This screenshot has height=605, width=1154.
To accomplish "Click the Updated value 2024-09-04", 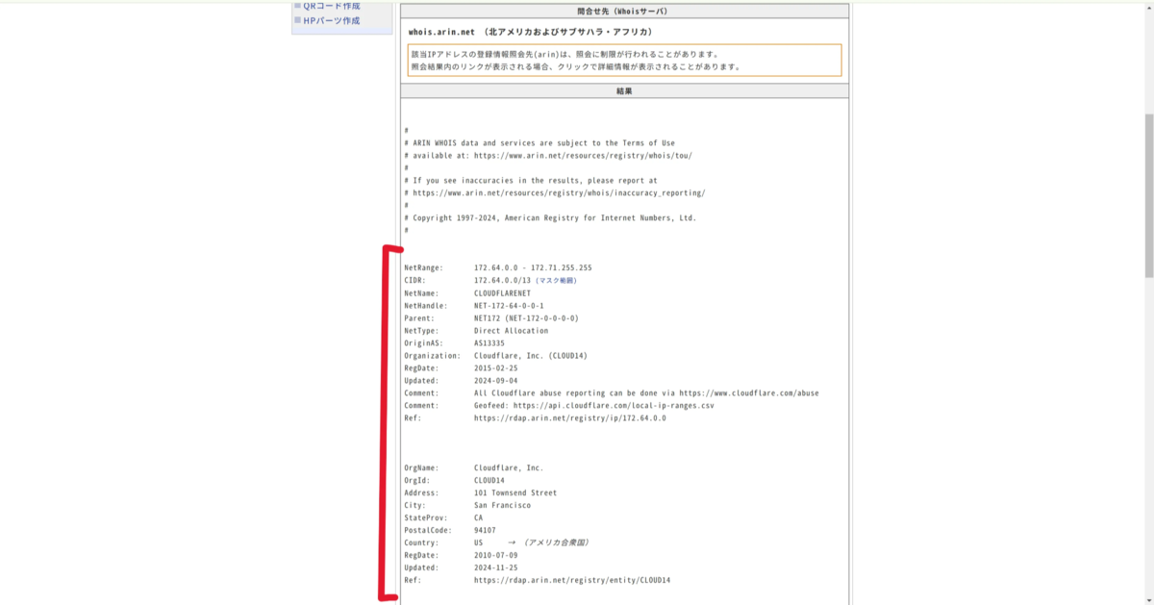I will (x=496, y=380).
